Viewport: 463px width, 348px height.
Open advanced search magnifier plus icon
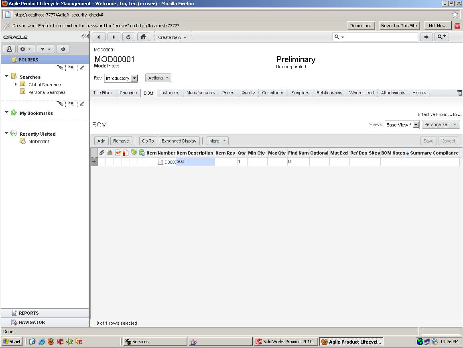[x=442, y=37]
